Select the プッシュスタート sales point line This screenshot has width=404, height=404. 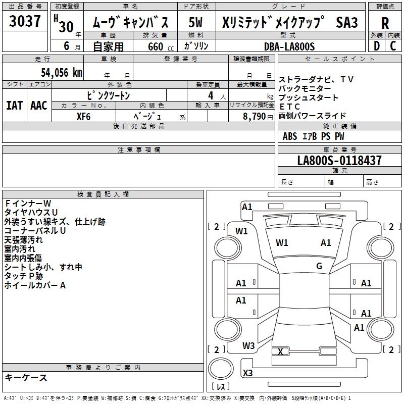point(309,97)
